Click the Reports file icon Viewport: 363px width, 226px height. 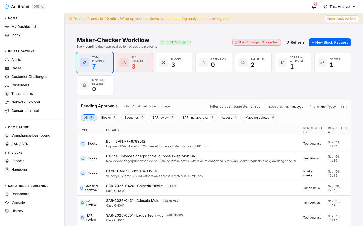coord(7,161)
